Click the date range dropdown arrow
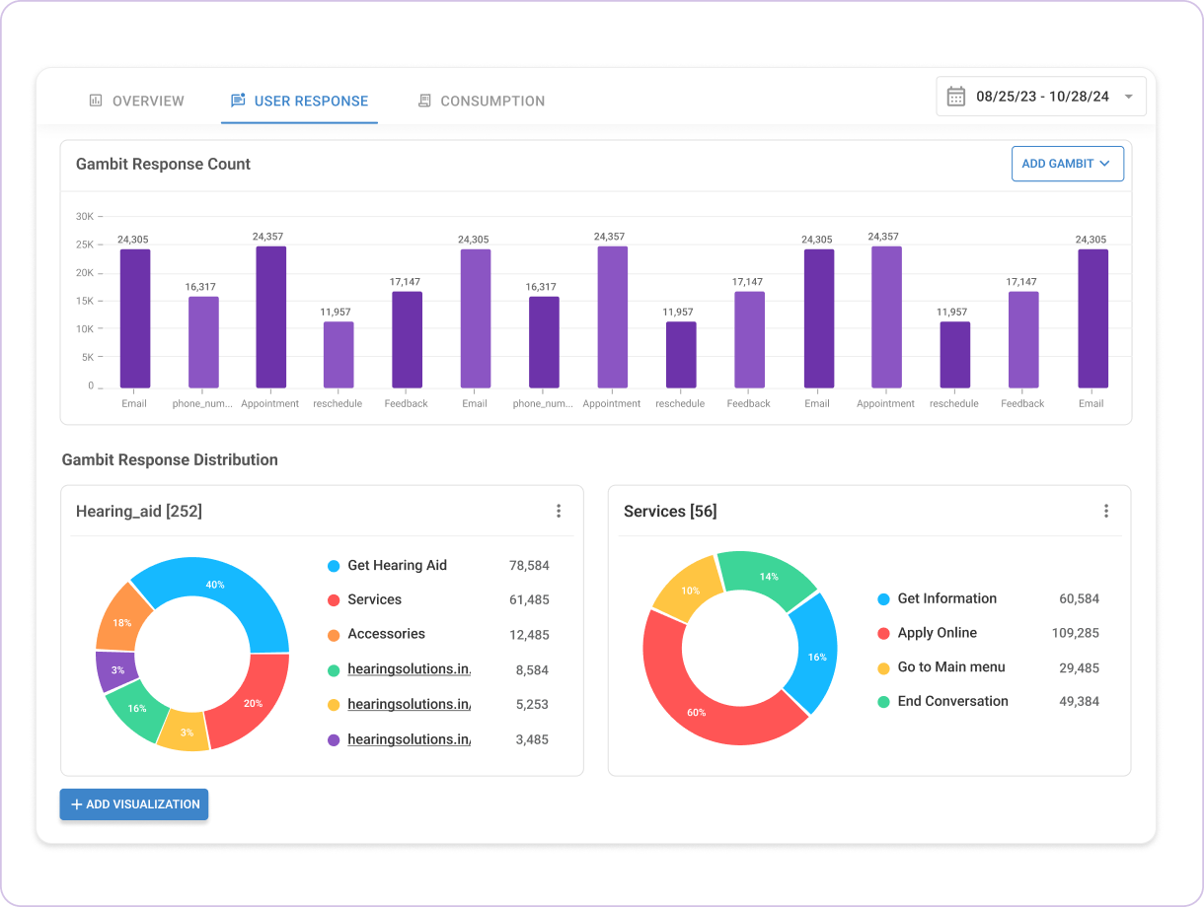The image size is (1204, 907). [x=1128, y=97]
